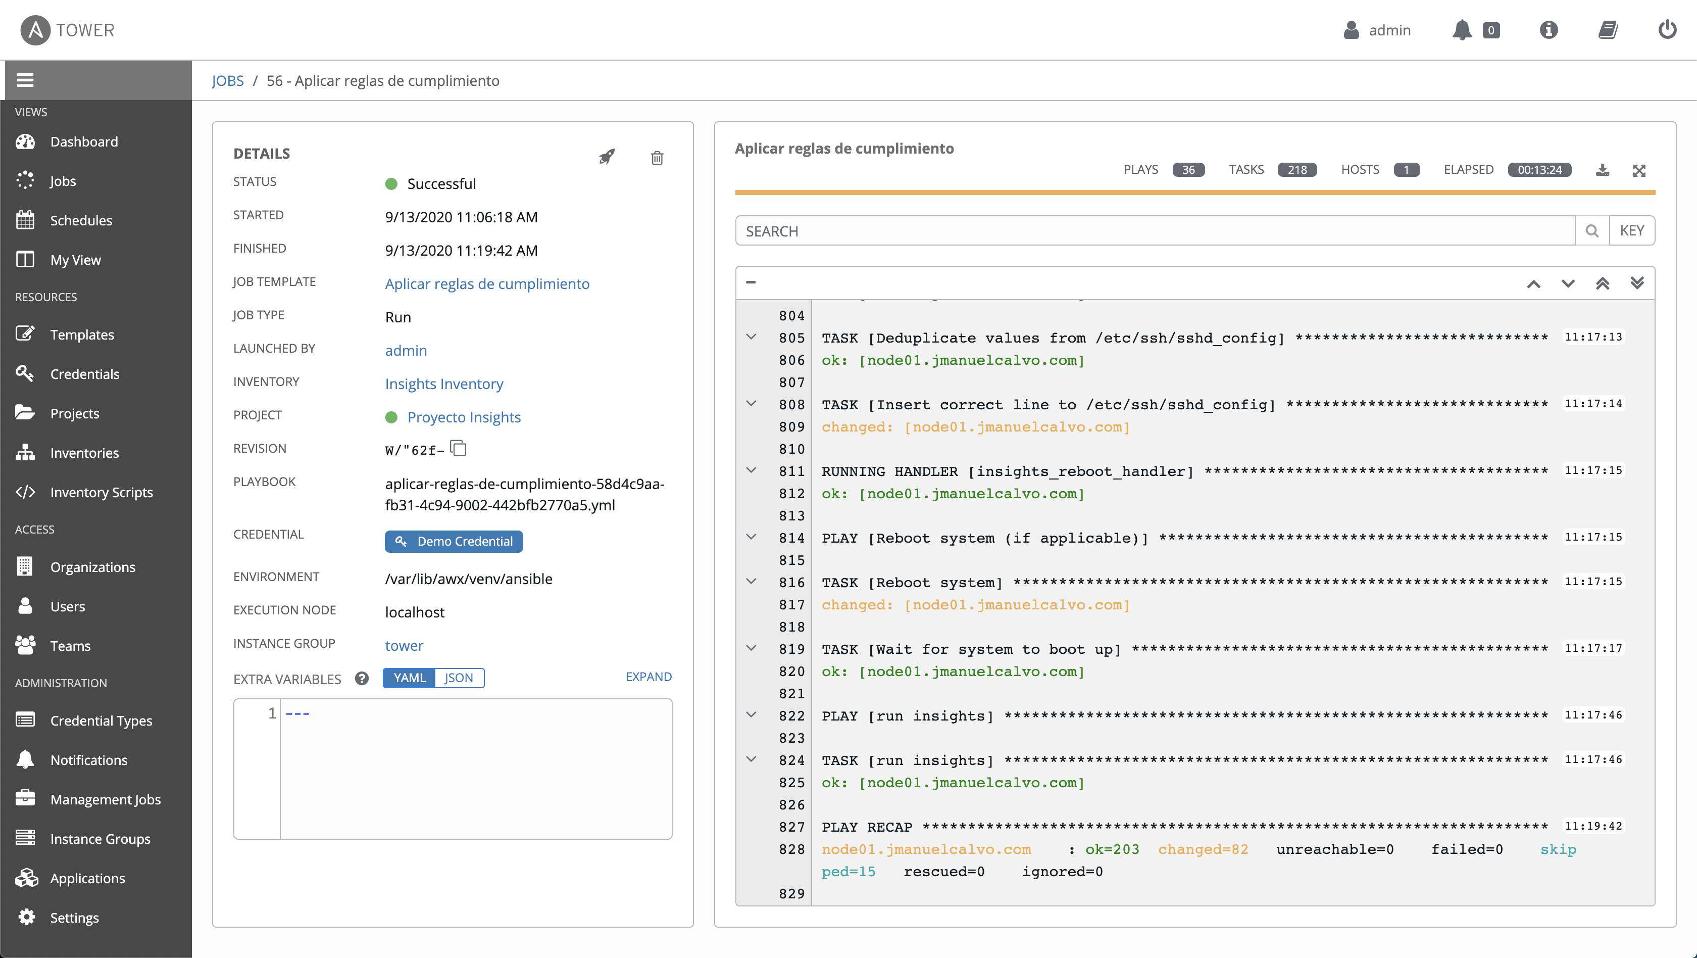Click the job progress status bar
1697x958 pixels.
(1195, 193)
